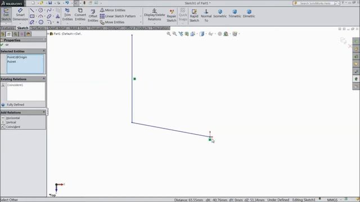360x202 pixels.
Task: Select the Circle sketch tool
Action: click(40, 10)
